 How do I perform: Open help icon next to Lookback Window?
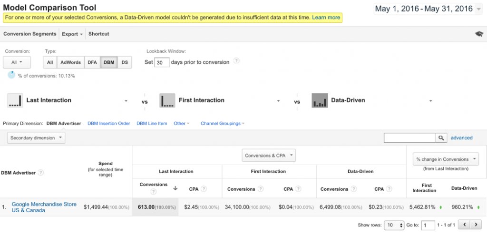point(236,61)
